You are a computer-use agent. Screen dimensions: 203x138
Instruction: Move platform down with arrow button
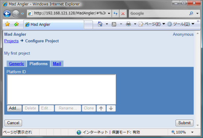click(111, 108)
